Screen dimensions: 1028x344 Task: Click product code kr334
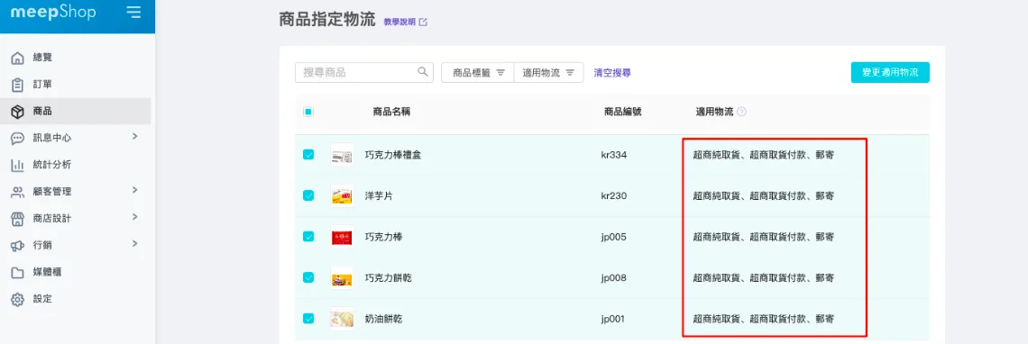click(614, 155)
